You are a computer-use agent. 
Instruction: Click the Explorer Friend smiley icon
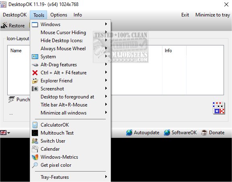[35, 81]
